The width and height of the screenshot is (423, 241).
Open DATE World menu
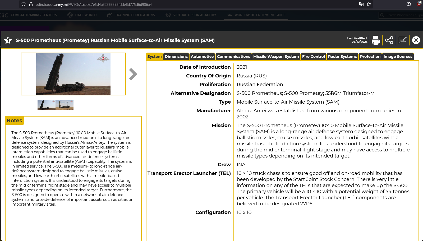[82, 15]
